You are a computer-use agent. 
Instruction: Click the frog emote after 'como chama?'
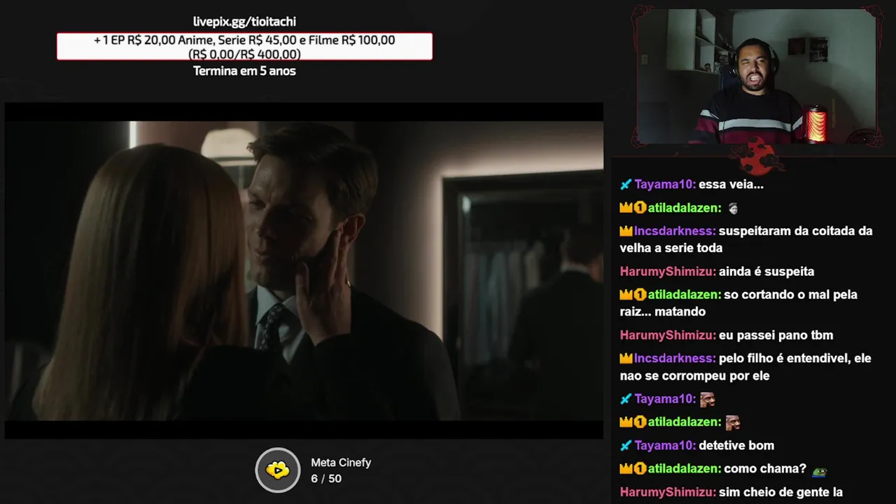[x=820, y=470]
